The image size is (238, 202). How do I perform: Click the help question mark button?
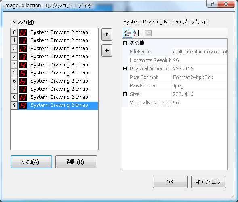click(212, 4)
